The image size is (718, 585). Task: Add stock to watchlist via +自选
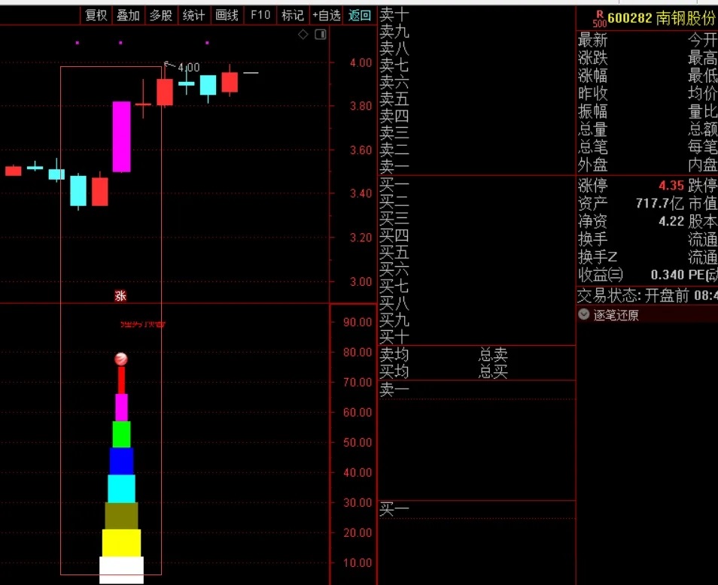327,15
